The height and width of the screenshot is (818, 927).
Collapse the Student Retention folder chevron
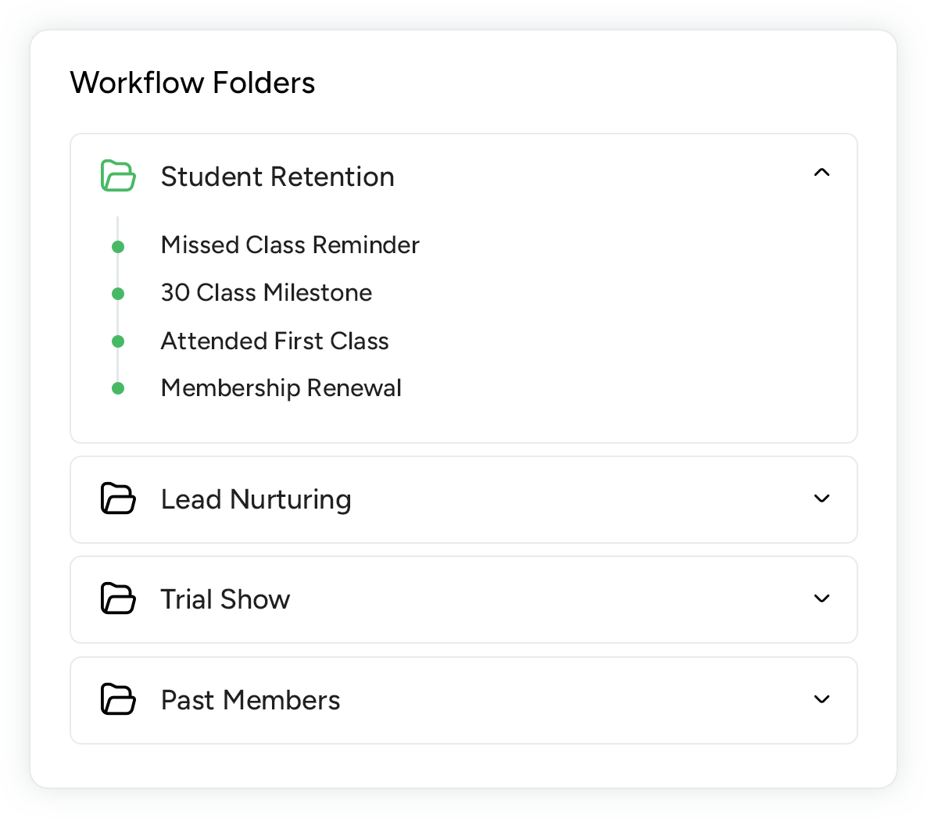click(x=821, y=173)
